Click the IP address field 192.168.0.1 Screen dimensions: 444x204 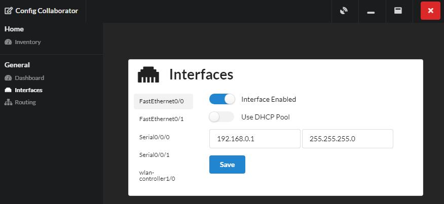tap(255, 139)
